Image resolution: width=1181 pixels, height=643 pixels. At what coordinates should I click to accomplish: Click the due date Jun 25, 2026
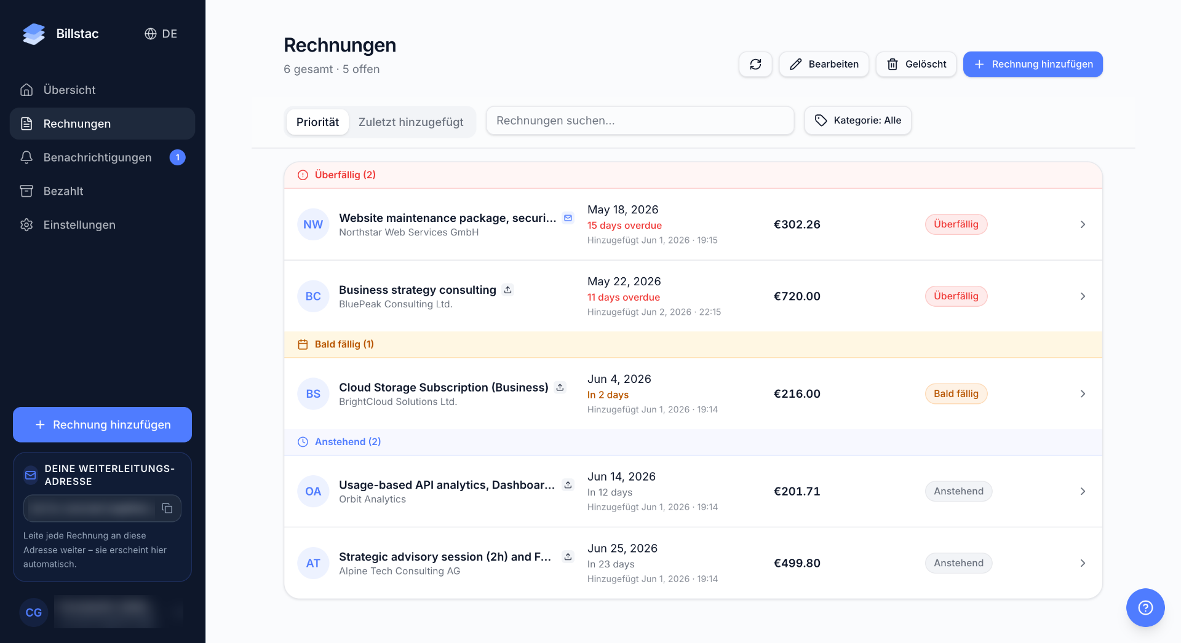622,548
